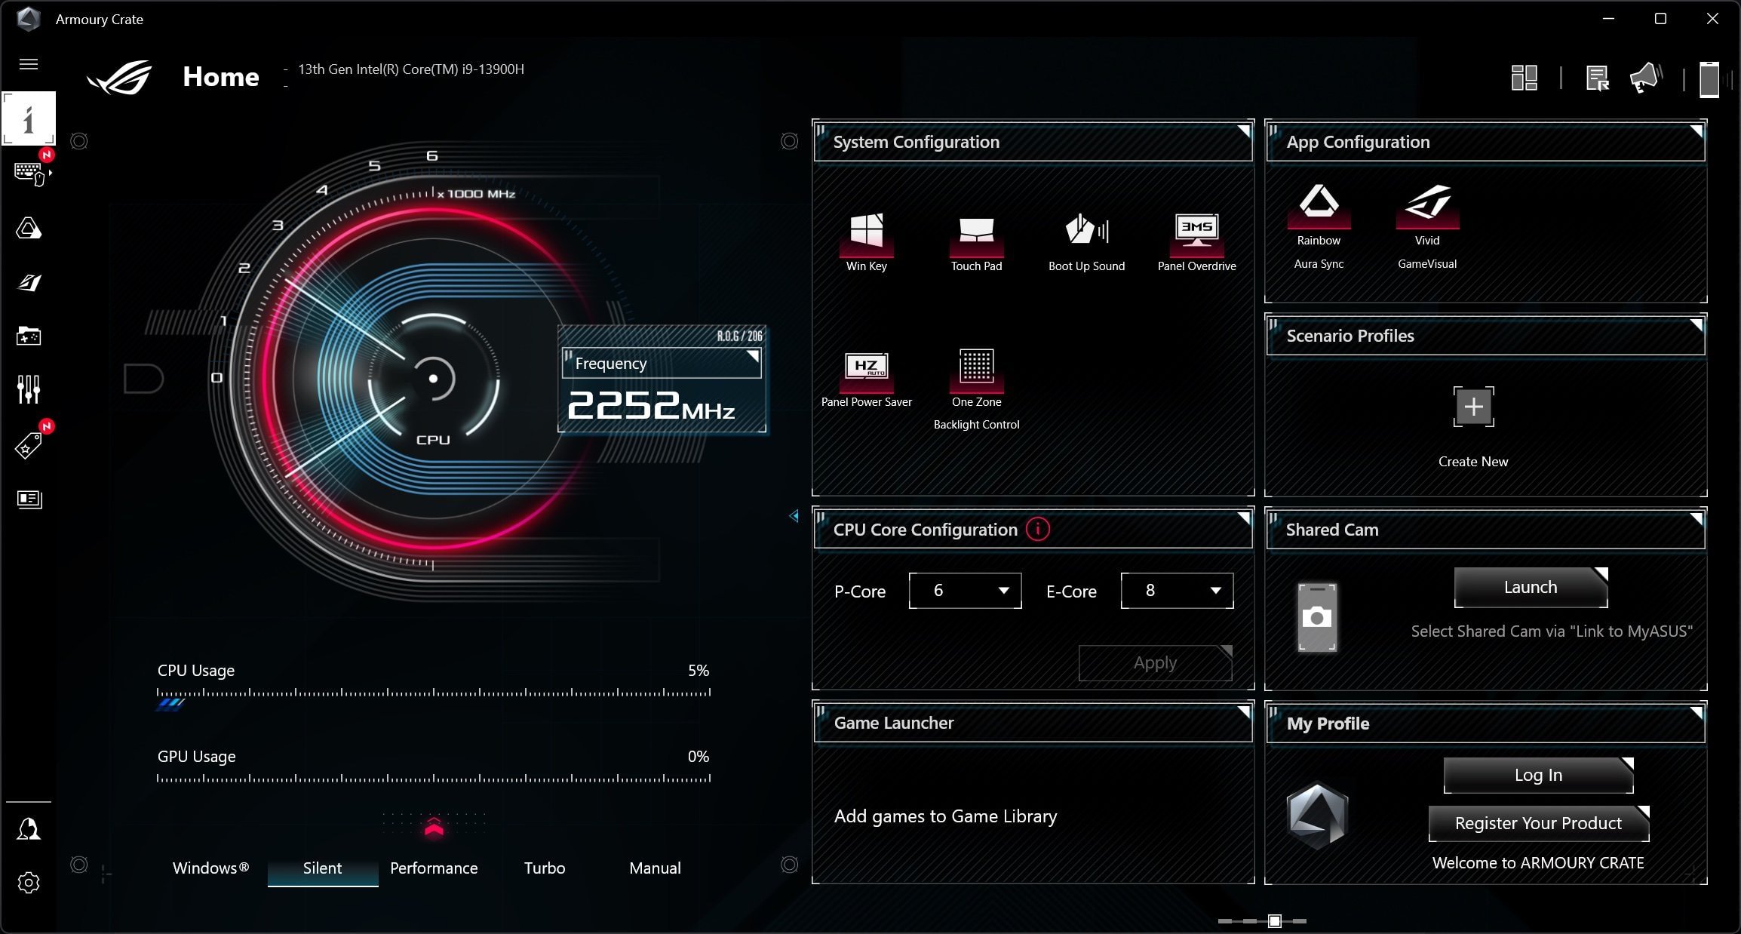Click the Create New plus icon

[1473, 407]
